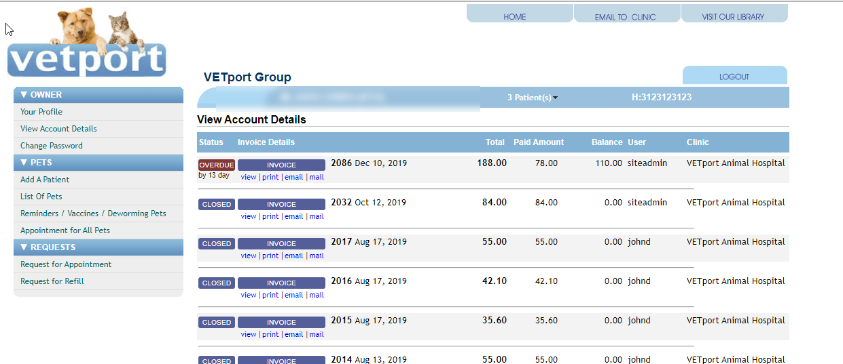The width and height of the screenshot is (843, 364).
Task: Select Change Password menu item
Action: pyautogui.click(x=52, y=146)
